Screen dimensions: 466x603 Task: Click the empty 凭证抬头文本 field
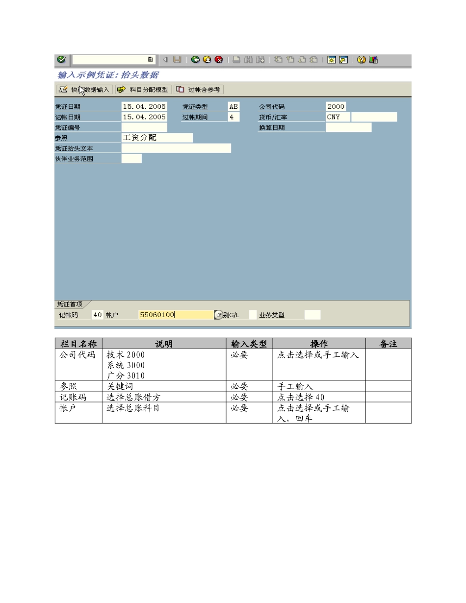(176, 149)
